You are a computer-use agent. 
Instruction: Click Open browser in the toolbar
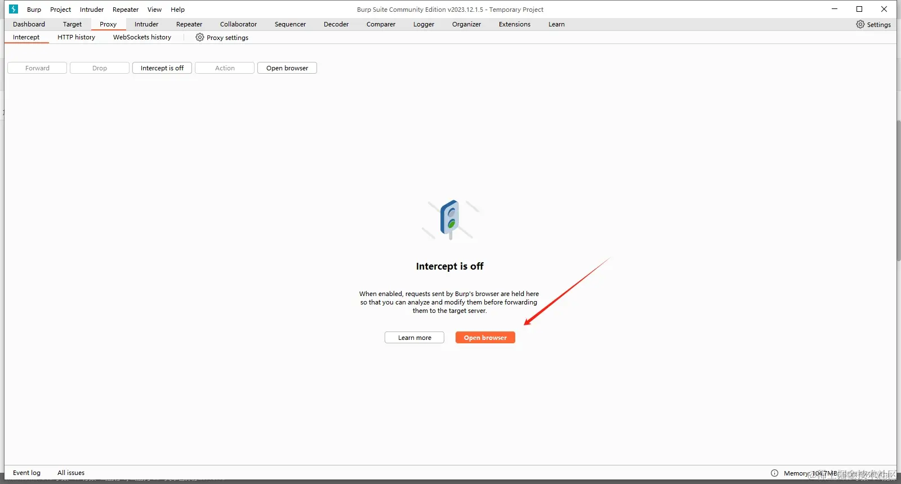(287, 68)
